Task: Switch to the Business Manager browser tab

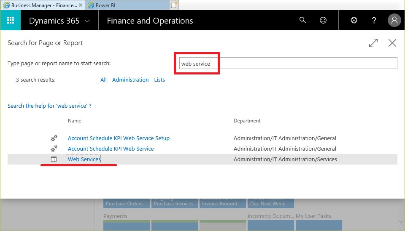Action: tap(43, 5)
